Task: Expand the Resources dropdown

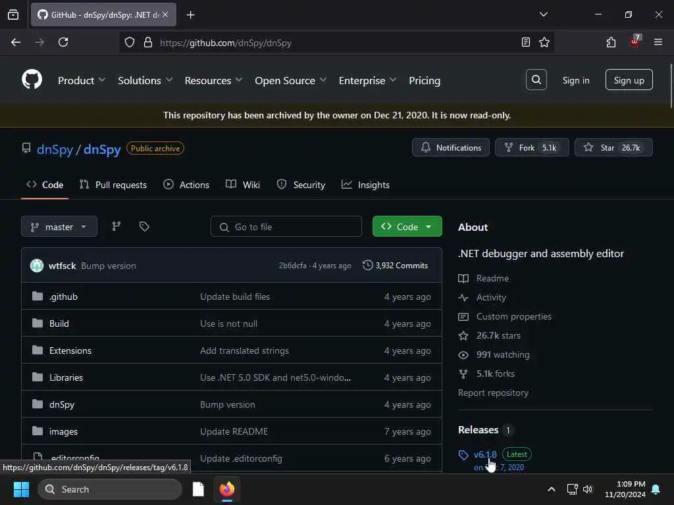Action: click(x=213, y=80)
